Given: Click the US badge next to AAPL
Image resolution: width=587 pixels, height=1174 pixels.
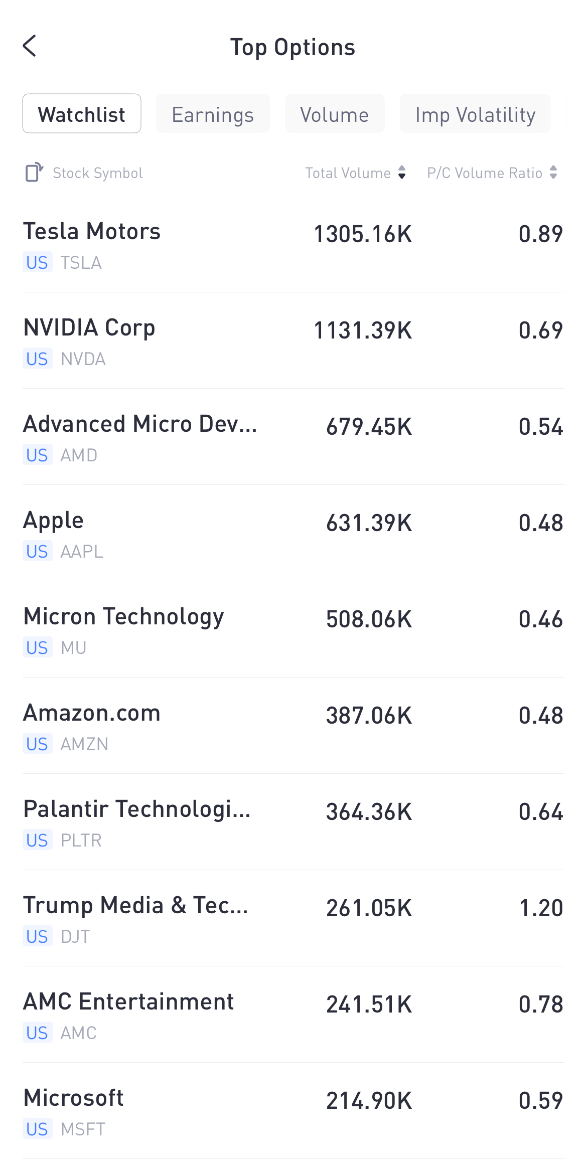Looking at the screenshot, I should (x=37, y=551).
